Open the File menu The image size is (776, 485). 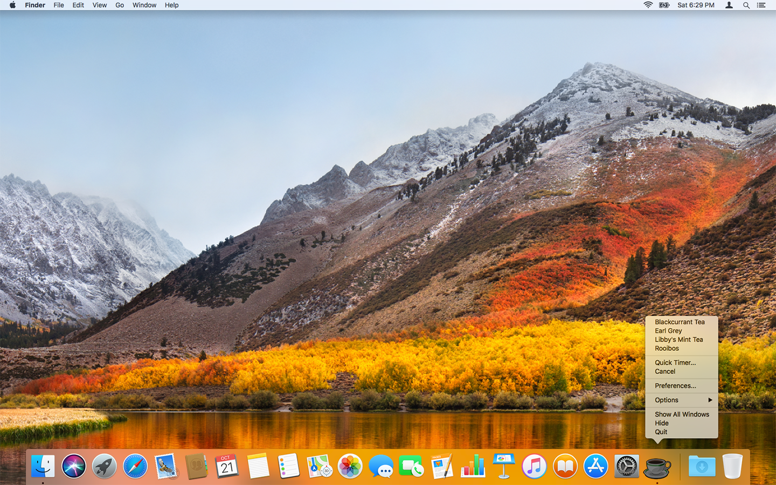[x=59, y=5]
